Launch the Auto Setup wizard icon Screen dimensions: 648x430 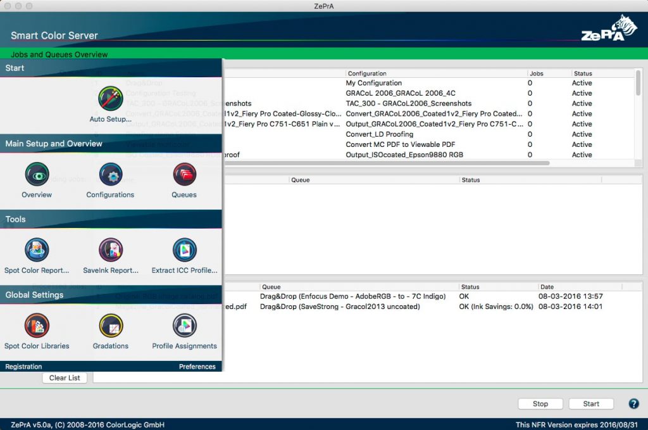coord(111,99)
